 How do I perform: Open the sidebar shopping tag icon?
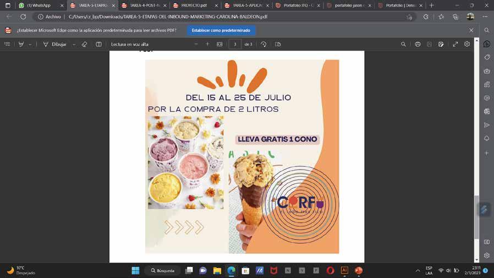[487, 57]
